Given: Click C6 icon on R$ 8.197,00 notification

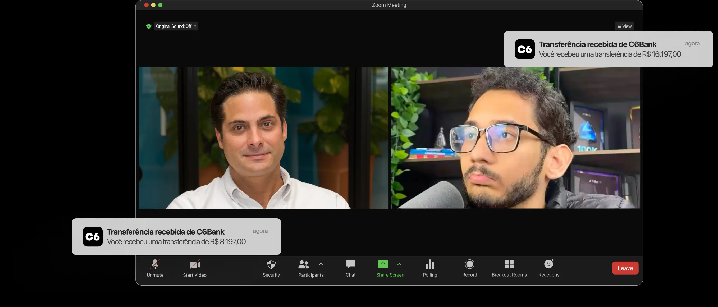Looking at the screenshot, I should click(x=93, y=236).
